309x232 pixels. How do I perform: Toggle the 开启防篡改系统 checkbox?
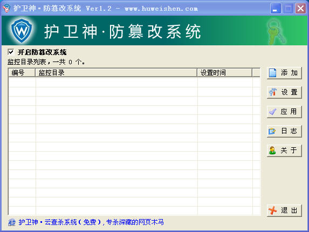pyautogui.click(x=11, y=52)
